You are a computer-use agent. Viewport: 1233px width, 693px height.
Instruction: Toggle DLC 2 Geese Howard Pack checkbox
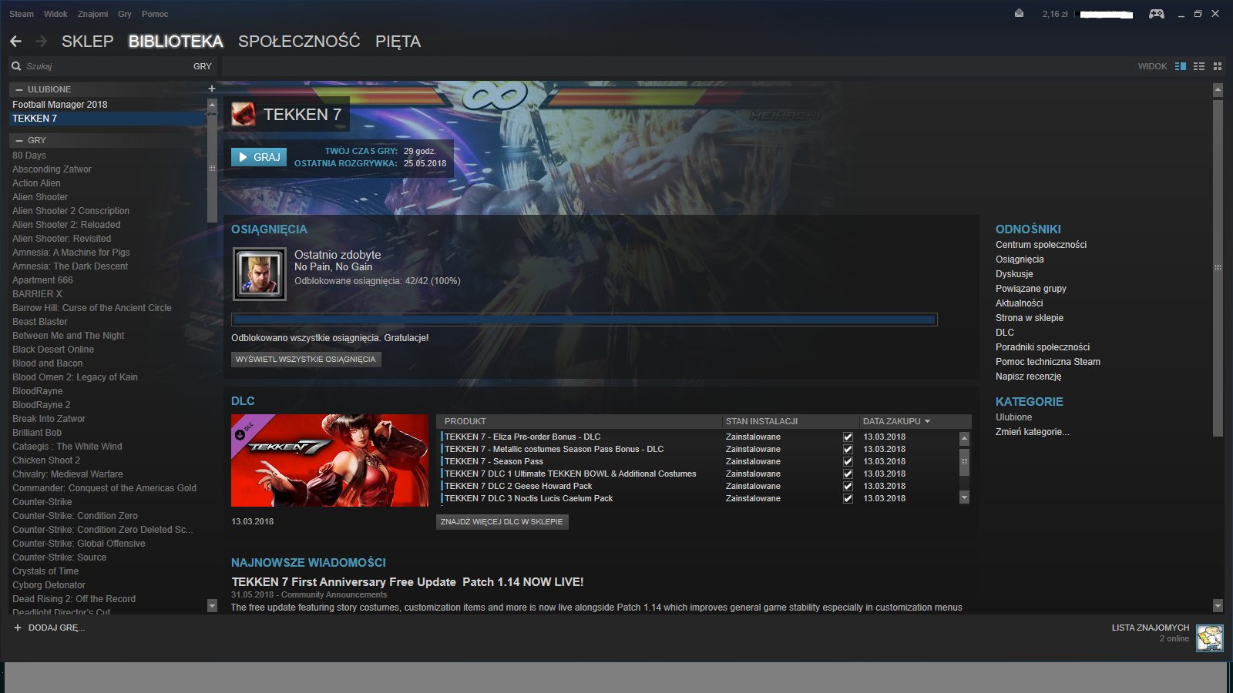point(848,486)
